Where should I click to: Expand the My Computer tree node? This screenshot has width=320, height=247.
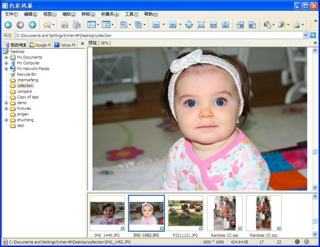click(x=6, y=63)
